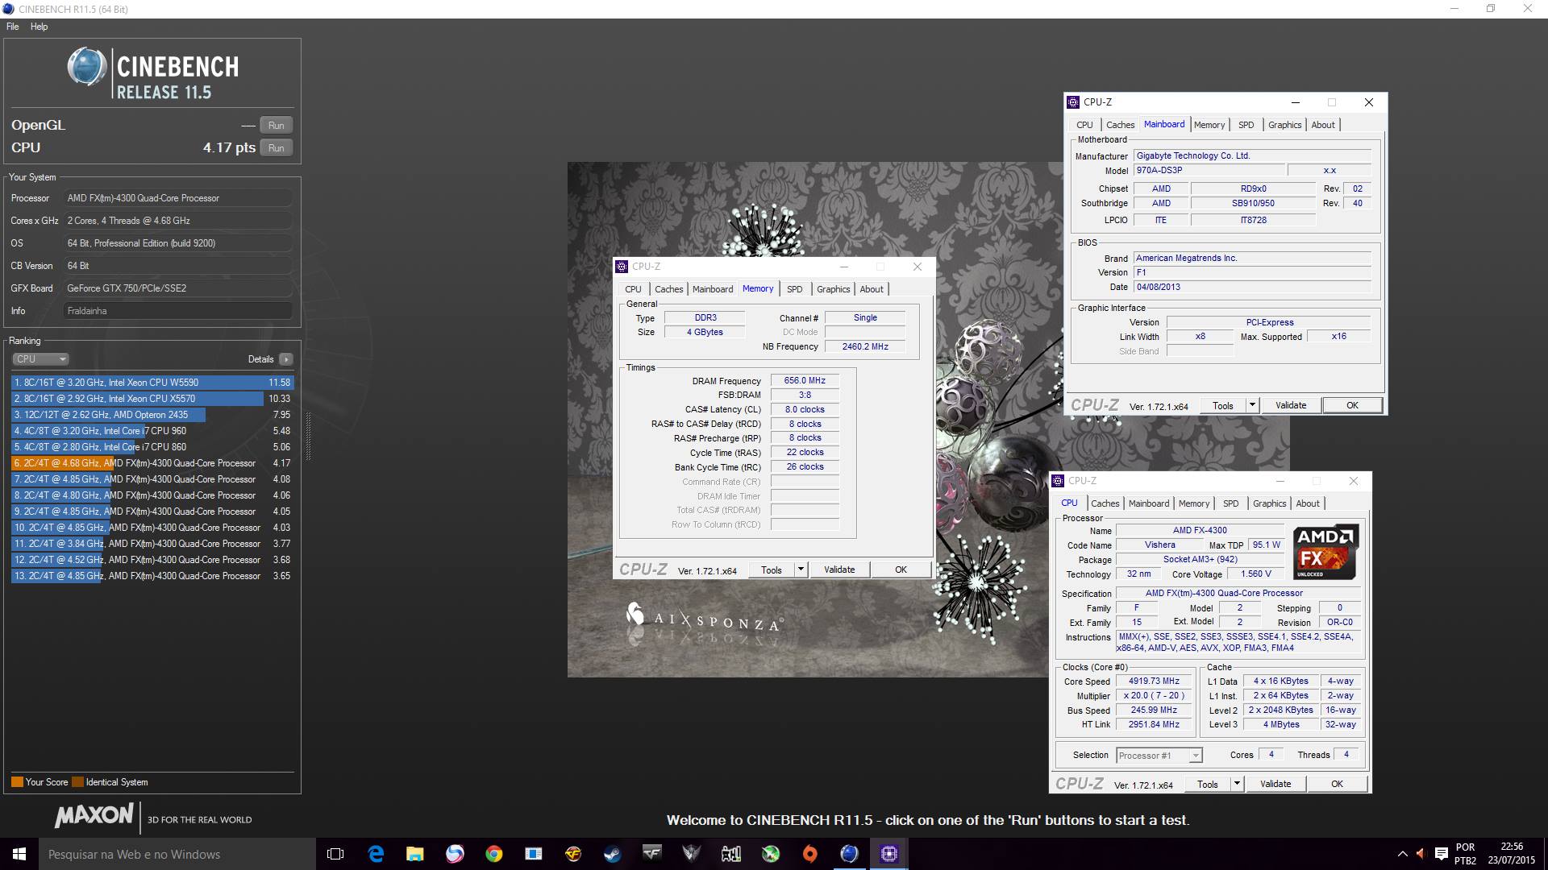Open Task View on the taskbar
Viewport: 1548px width, 870px height.
point(335,854)
